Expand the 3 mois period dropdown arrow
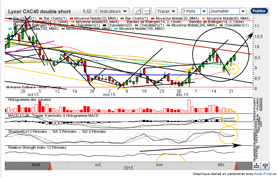Screen dimensions: 278x178 click(204, 11)
